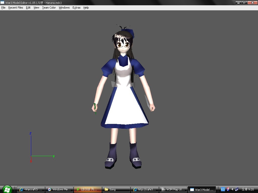The height and width of the screenshot is (193, 258).
Task: Open the Edit menu
Action: (x=28, y=8)
